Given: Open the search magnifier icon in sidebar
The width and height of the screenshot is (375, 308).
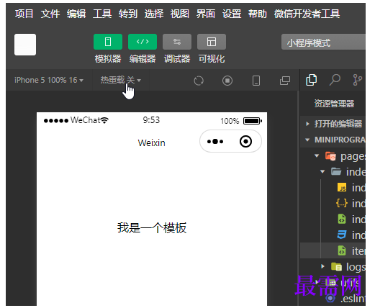Looking at the screenshot, I should 335,80.
